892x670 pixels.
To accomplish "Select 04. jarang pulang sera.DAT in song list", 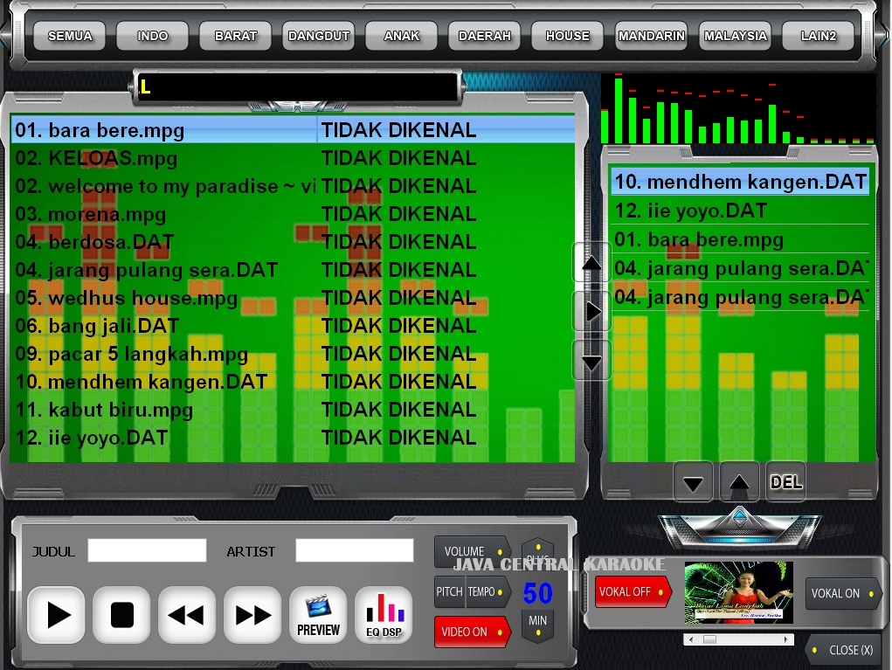I will [293, 270].
